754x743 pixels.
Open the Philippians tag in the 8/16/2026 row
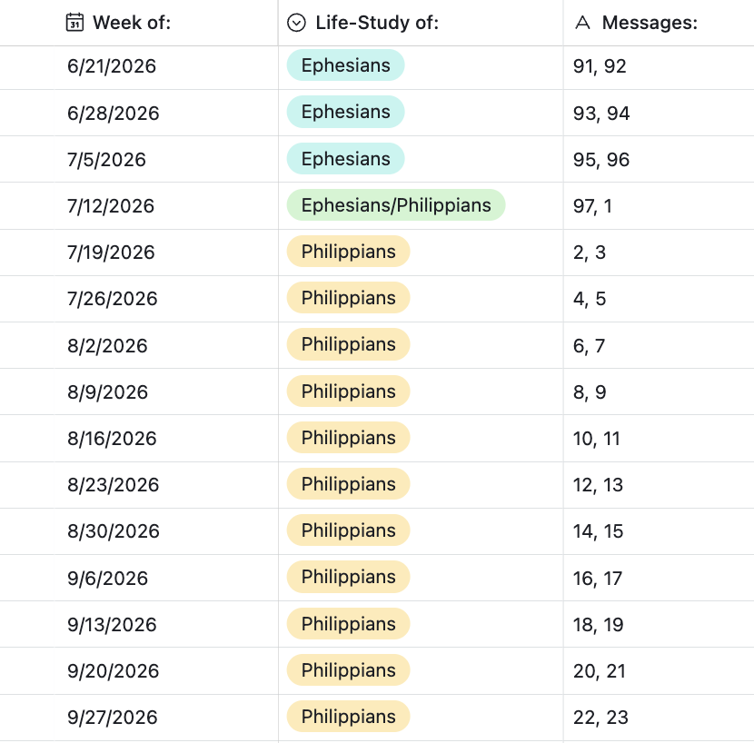point(349,438)
